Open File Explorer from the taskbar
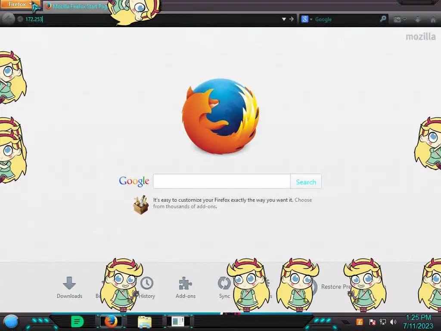The width and height of the screenshot is (441, 331). (x=145, y=322)
